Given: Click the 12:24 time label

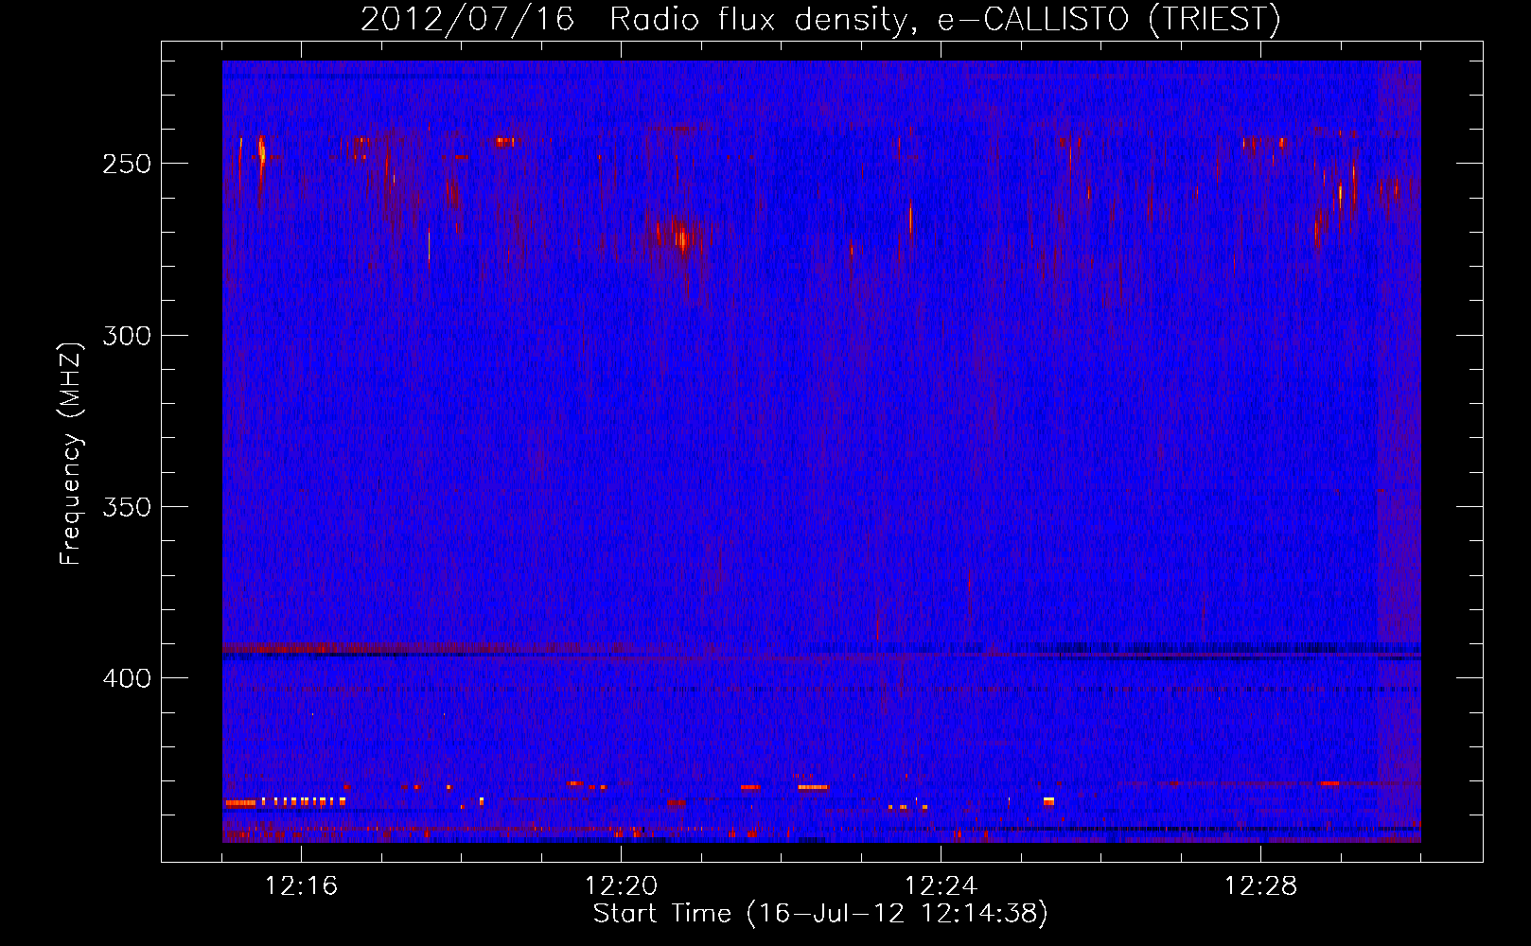Looking at the screenshot, I should [x=941, y=886].
